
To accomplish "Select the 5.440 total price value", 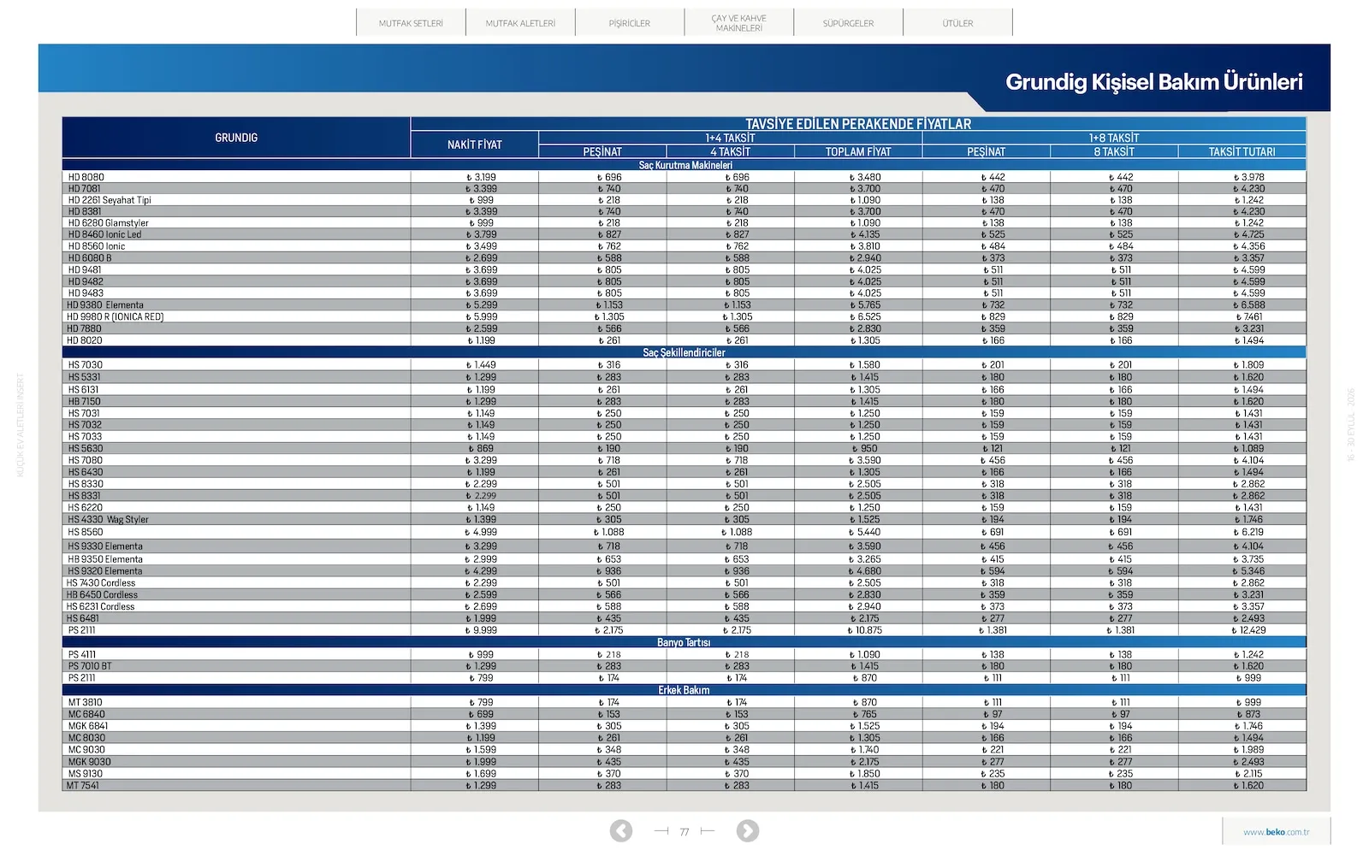I will (865, 532).
